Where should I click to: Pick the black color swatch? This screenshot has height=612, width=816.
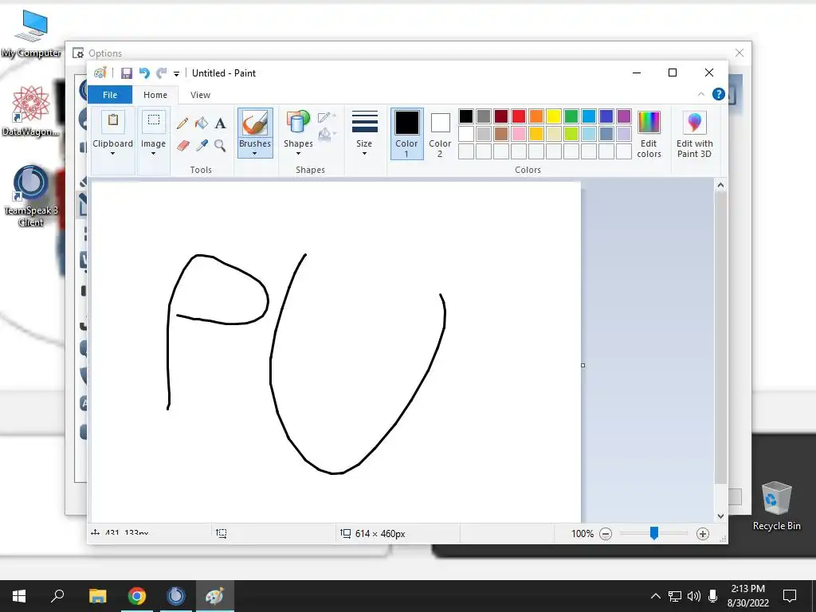[466, 116]
